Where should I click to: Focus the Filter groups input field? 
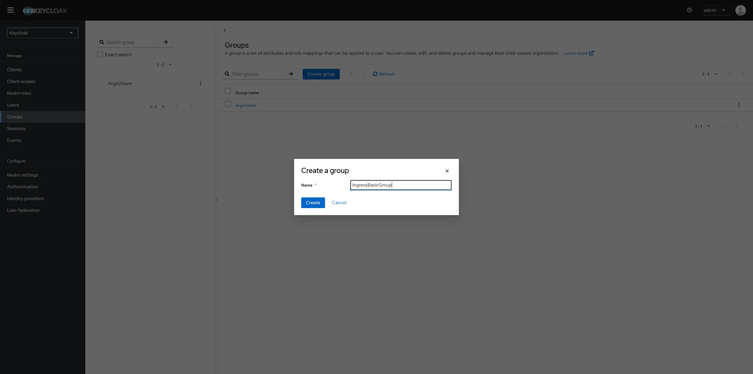[257, 74]
